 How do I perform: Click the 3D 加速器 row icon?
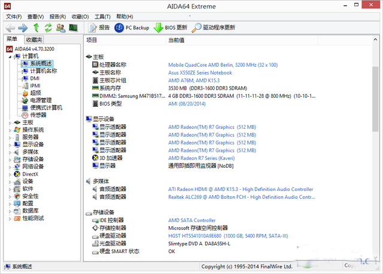(95, 158)
